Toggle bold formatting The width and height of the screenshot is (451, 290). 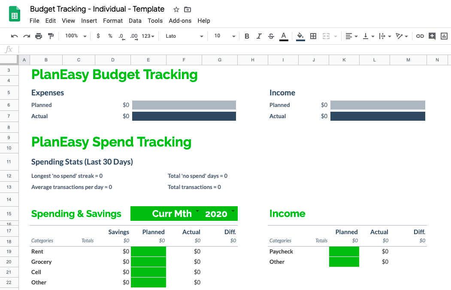247,36
